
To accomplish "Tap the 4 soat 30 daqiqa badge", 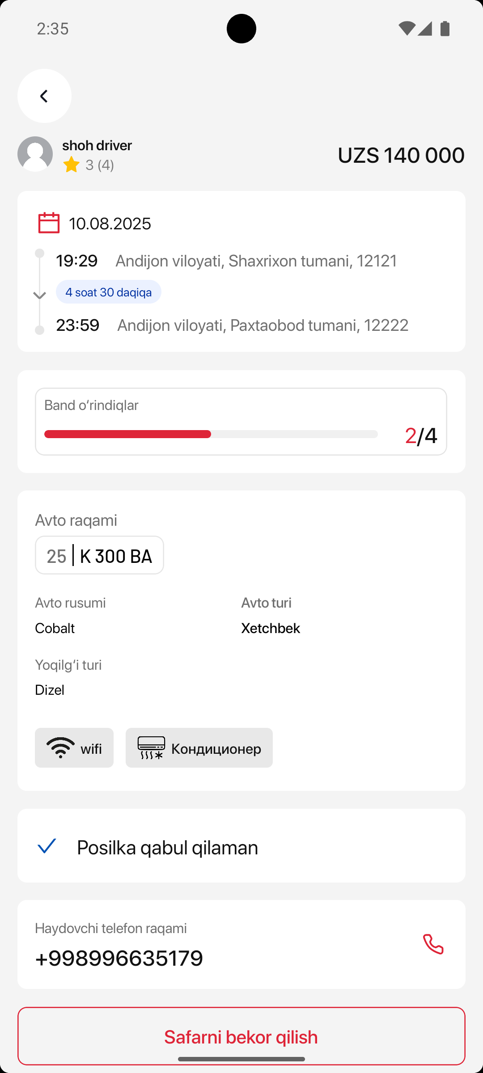I will coord(109,292).
